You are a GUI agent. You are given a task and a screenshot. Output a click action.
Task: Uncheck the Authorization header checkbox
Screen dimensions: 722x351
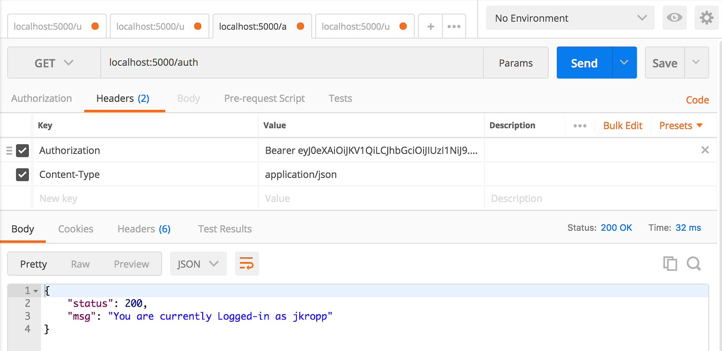click(23, 150)
